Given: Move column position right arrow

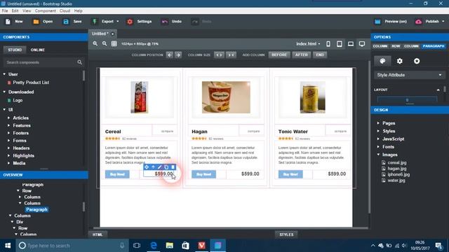Looking at the screenshot, I should (x=178, y=55).
